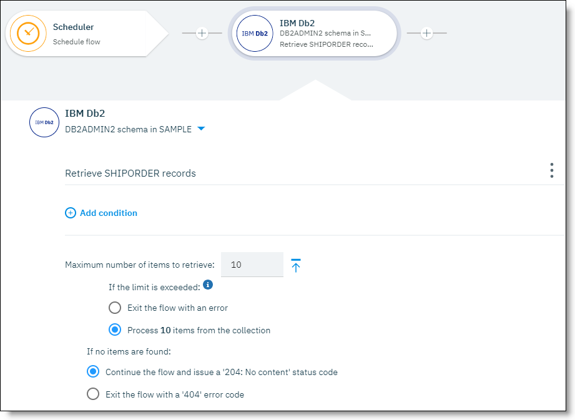Choose exit with '404' error code option

(93, 394)
